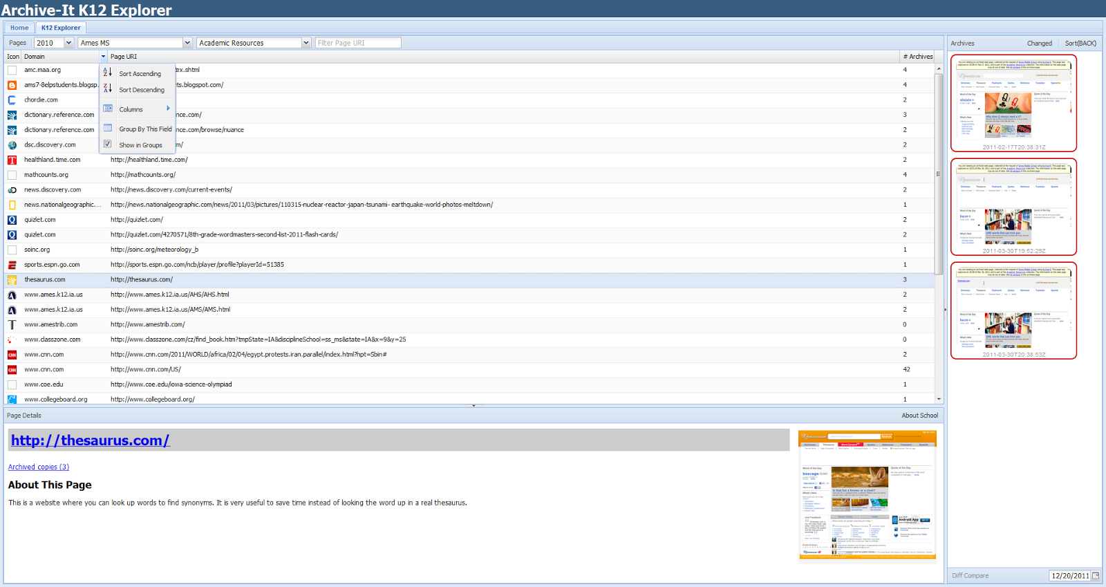Click the CNN icon for the /US/ row
Screen dimensions: 1106x587
pos(12,370)
